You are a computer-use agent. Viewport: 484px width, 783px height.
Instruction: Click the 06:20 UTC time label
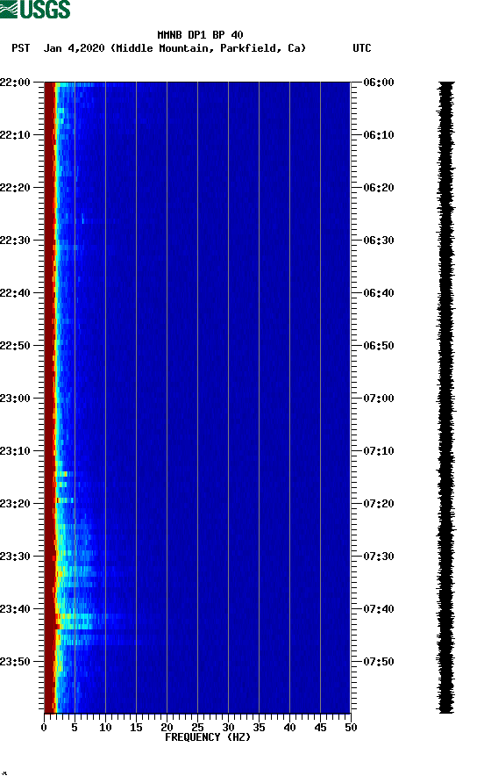(379, 188)
